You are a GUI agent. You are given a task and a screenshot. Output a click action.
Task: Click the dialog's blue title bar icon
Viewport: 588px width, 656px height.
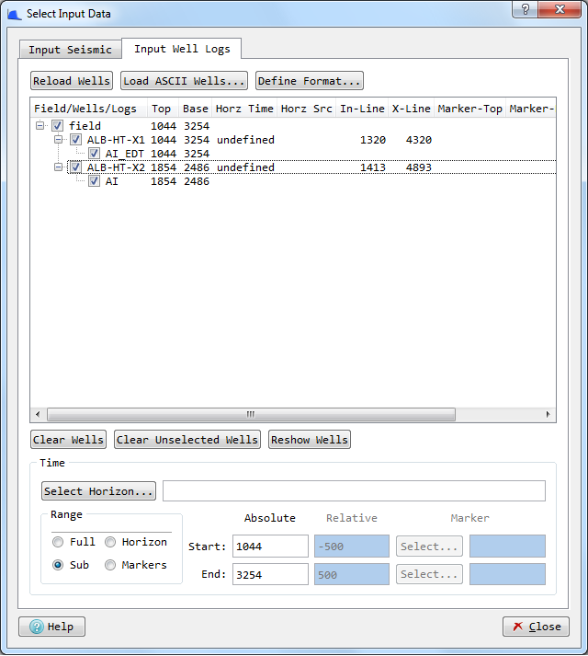[14, 14]
